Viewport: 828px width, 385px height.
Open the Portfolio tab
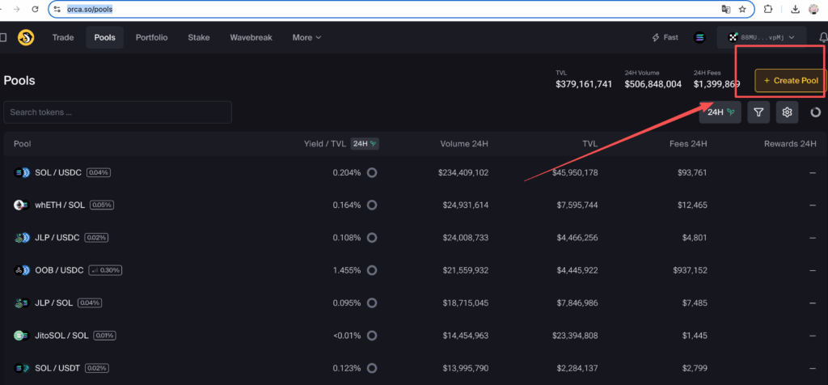[151, 37]
